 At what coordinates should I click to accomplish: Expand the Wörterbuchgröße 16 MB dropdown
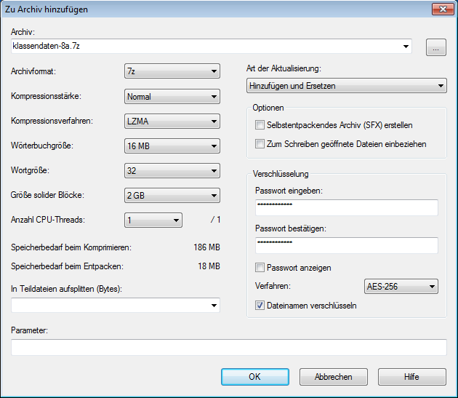pos(172,146)
